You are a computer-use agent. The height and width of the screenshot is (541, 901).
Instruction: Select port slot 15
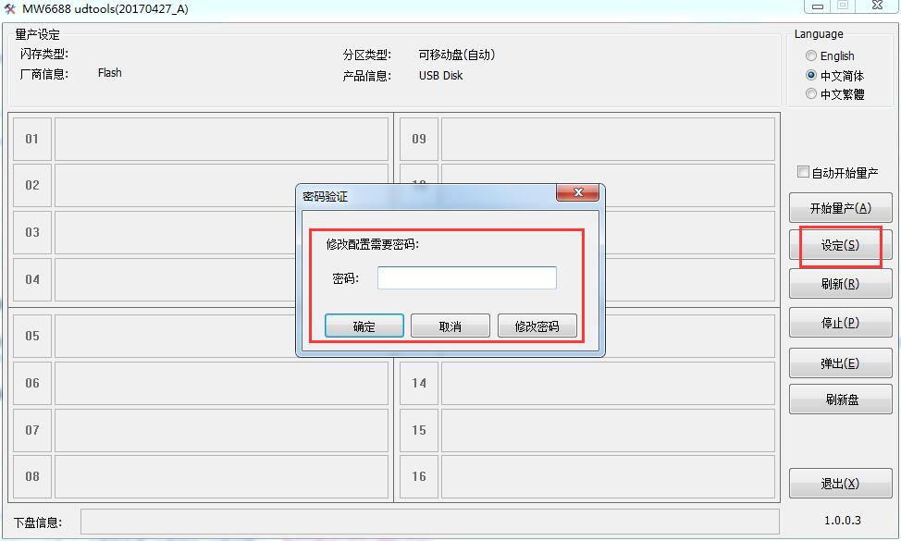click(419, 430)
